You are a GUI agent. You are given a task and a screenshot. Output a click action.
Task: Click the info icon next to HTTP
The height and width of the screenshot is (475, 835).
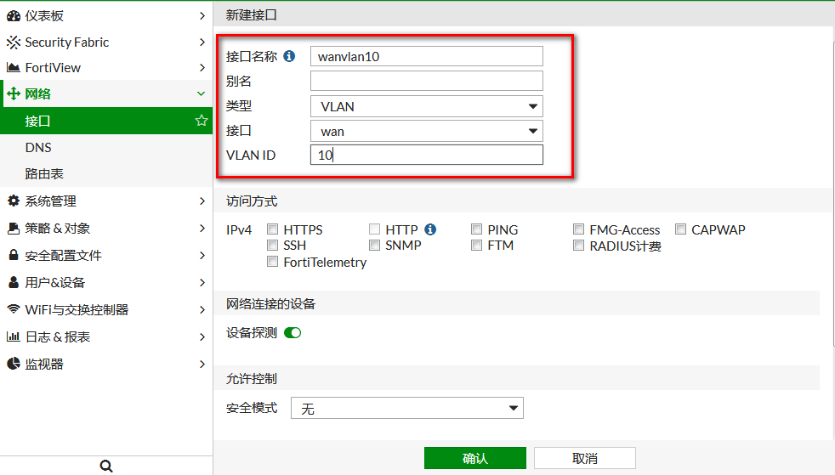click(430, 229)
